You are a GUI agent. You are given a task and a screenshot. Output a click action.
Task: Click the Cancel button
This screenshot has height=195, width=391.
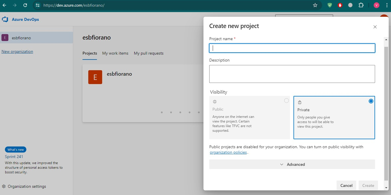coord(346,185)
